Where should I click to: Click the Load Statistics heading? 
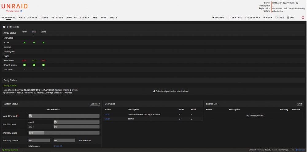52,110
